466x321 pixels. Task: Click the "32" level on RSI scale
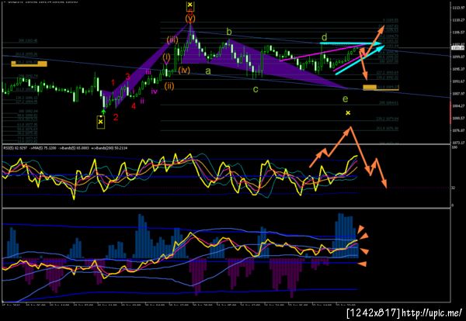453,188
